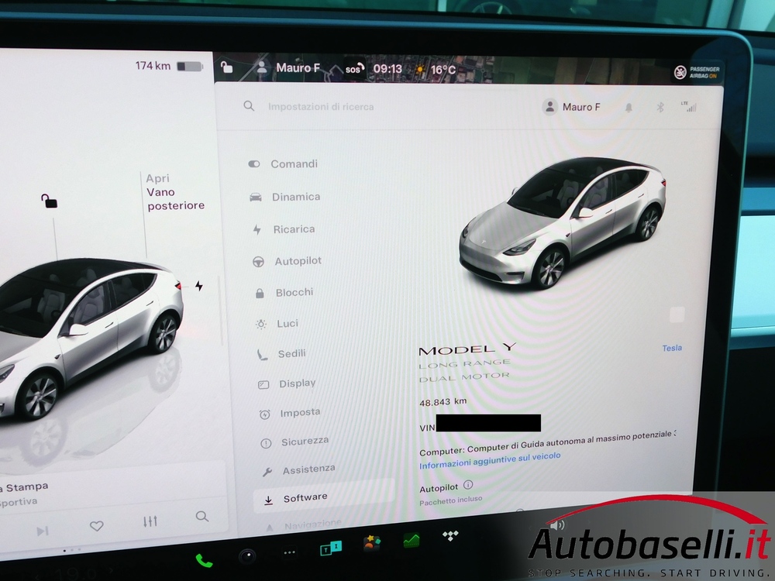Skip to next track in media player
The image size is (775, 581).
pyautogui.click(x=43, y=531)
